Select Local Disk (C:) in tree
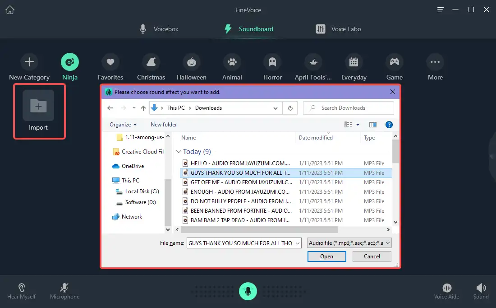Screen dimensions: 496x308 pyautogui.click(x=138, y=191)
